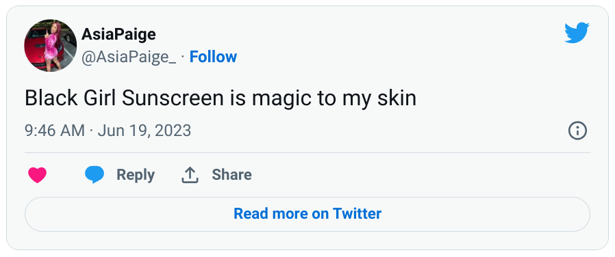
Task: Like the tweet with the heart icon
Action: point(37,175)
